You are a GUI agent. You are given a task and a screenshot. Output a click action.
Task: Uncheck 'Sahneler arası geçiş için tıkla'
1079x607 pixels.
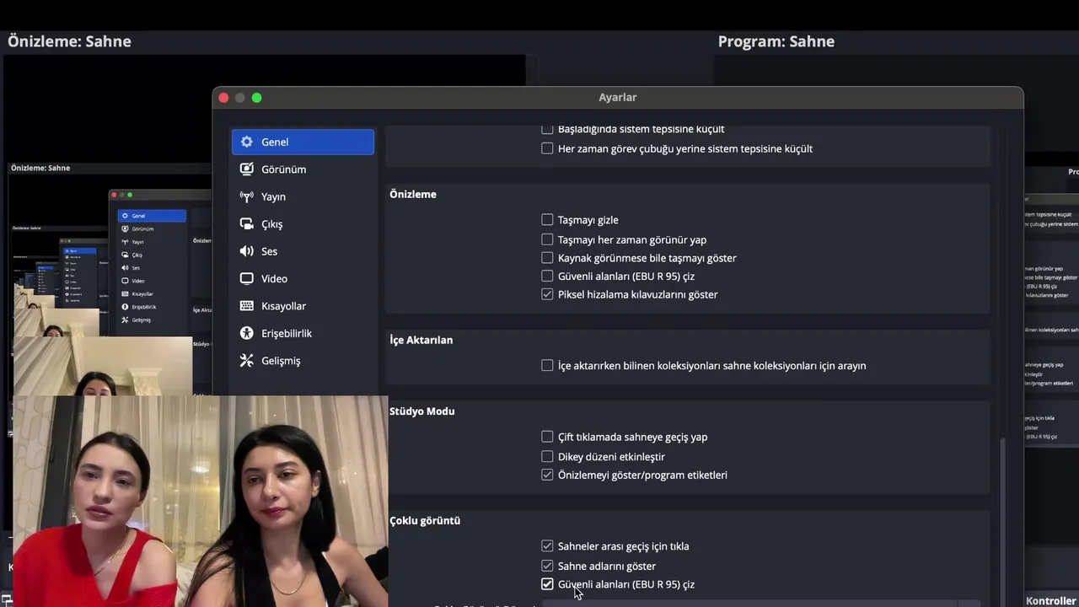[547, 546]
